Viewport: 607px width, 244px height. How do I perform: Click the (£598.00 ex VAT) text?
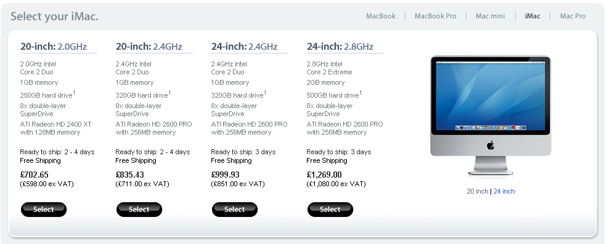[x=47, y=184]
